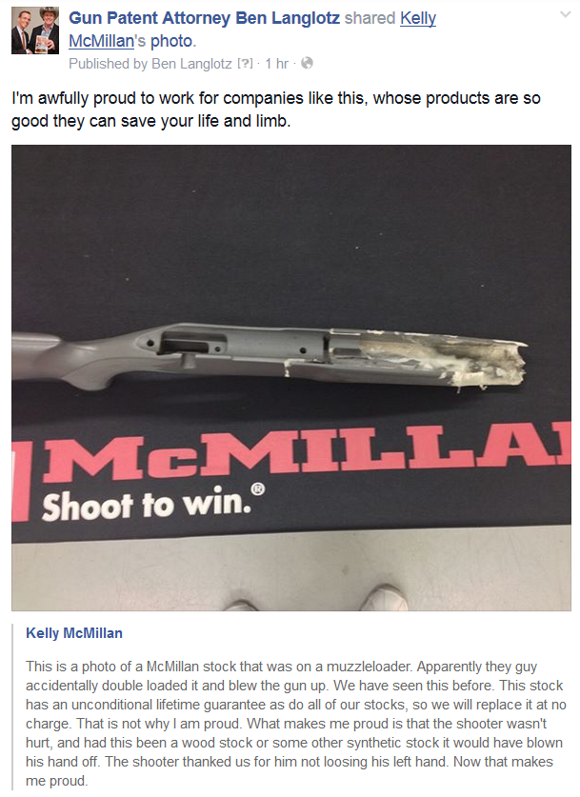
Task: Open the post options chevron menu
Action: pyautogui.click(x=566, y=14)
